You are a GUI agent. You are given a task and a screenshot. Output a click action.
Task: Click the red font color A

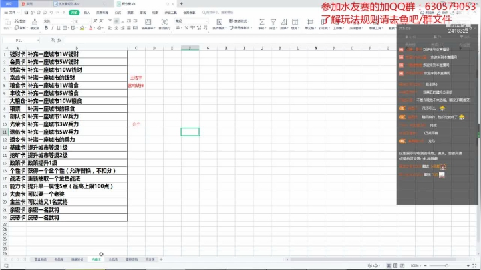pos(90,28)
